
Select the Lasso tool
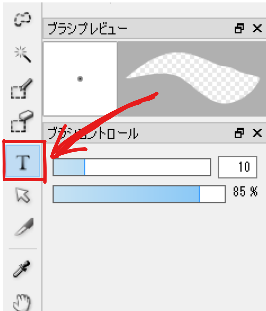click(x=23, y=19)
